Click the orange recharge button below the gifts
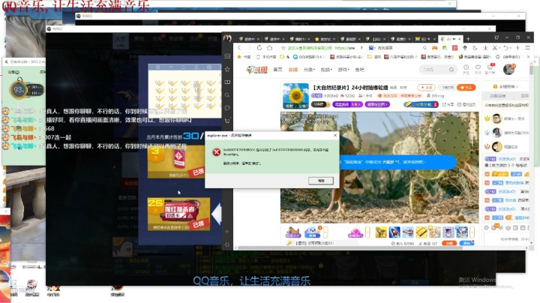 [448, 243]
